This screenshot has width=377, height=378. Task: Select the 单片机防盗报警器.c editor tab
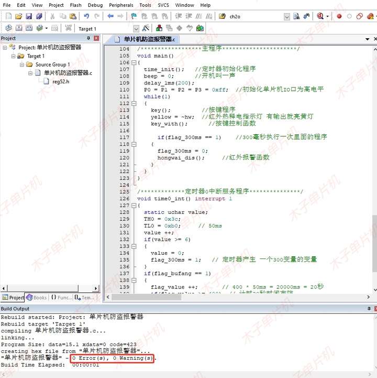point(145,39)
